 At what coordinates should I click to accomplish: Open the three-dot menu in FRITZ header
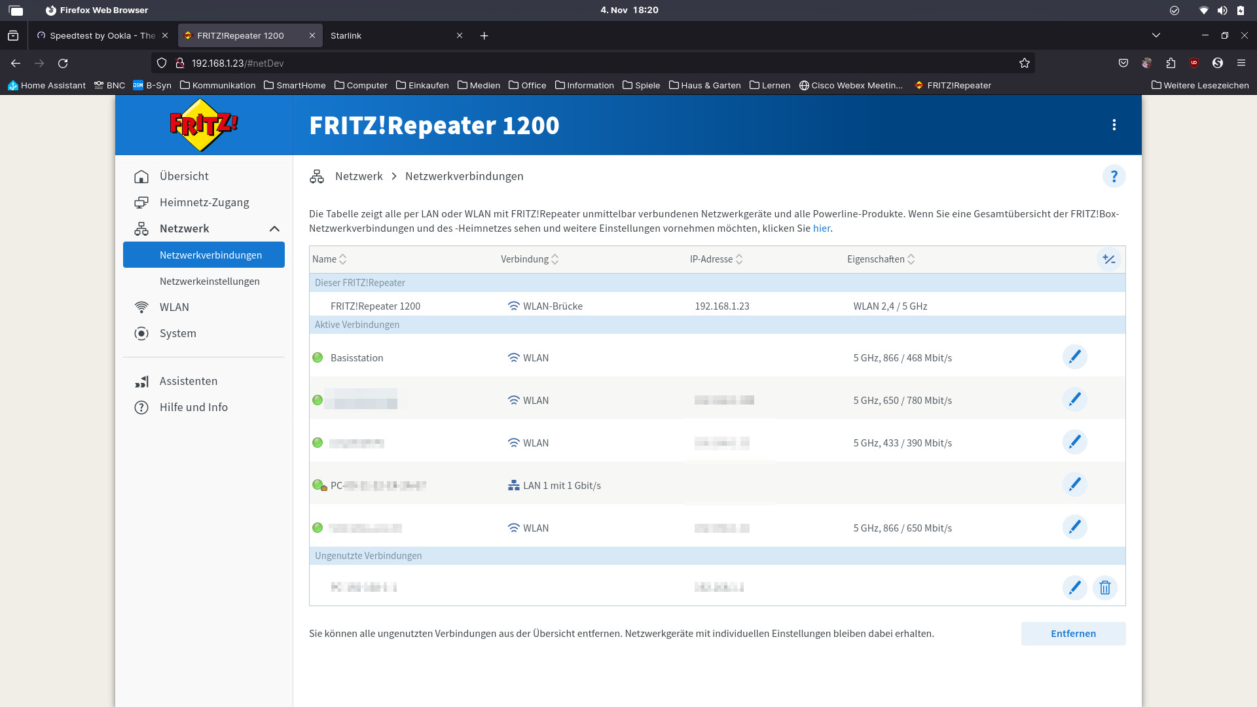(1114, 125)
